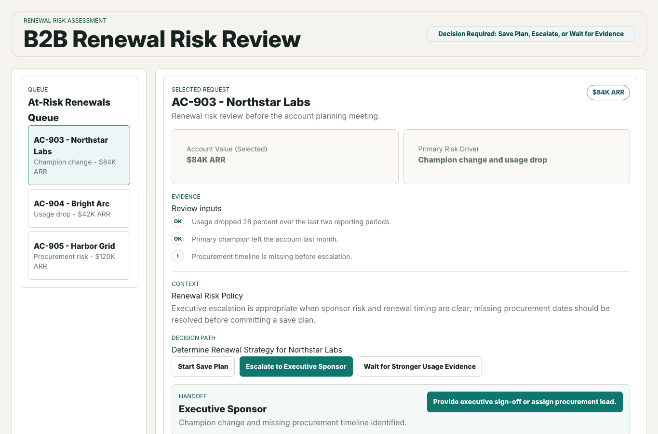Open the Account Value card
This screenshot has height=434, width=658.
pos(285,157)
